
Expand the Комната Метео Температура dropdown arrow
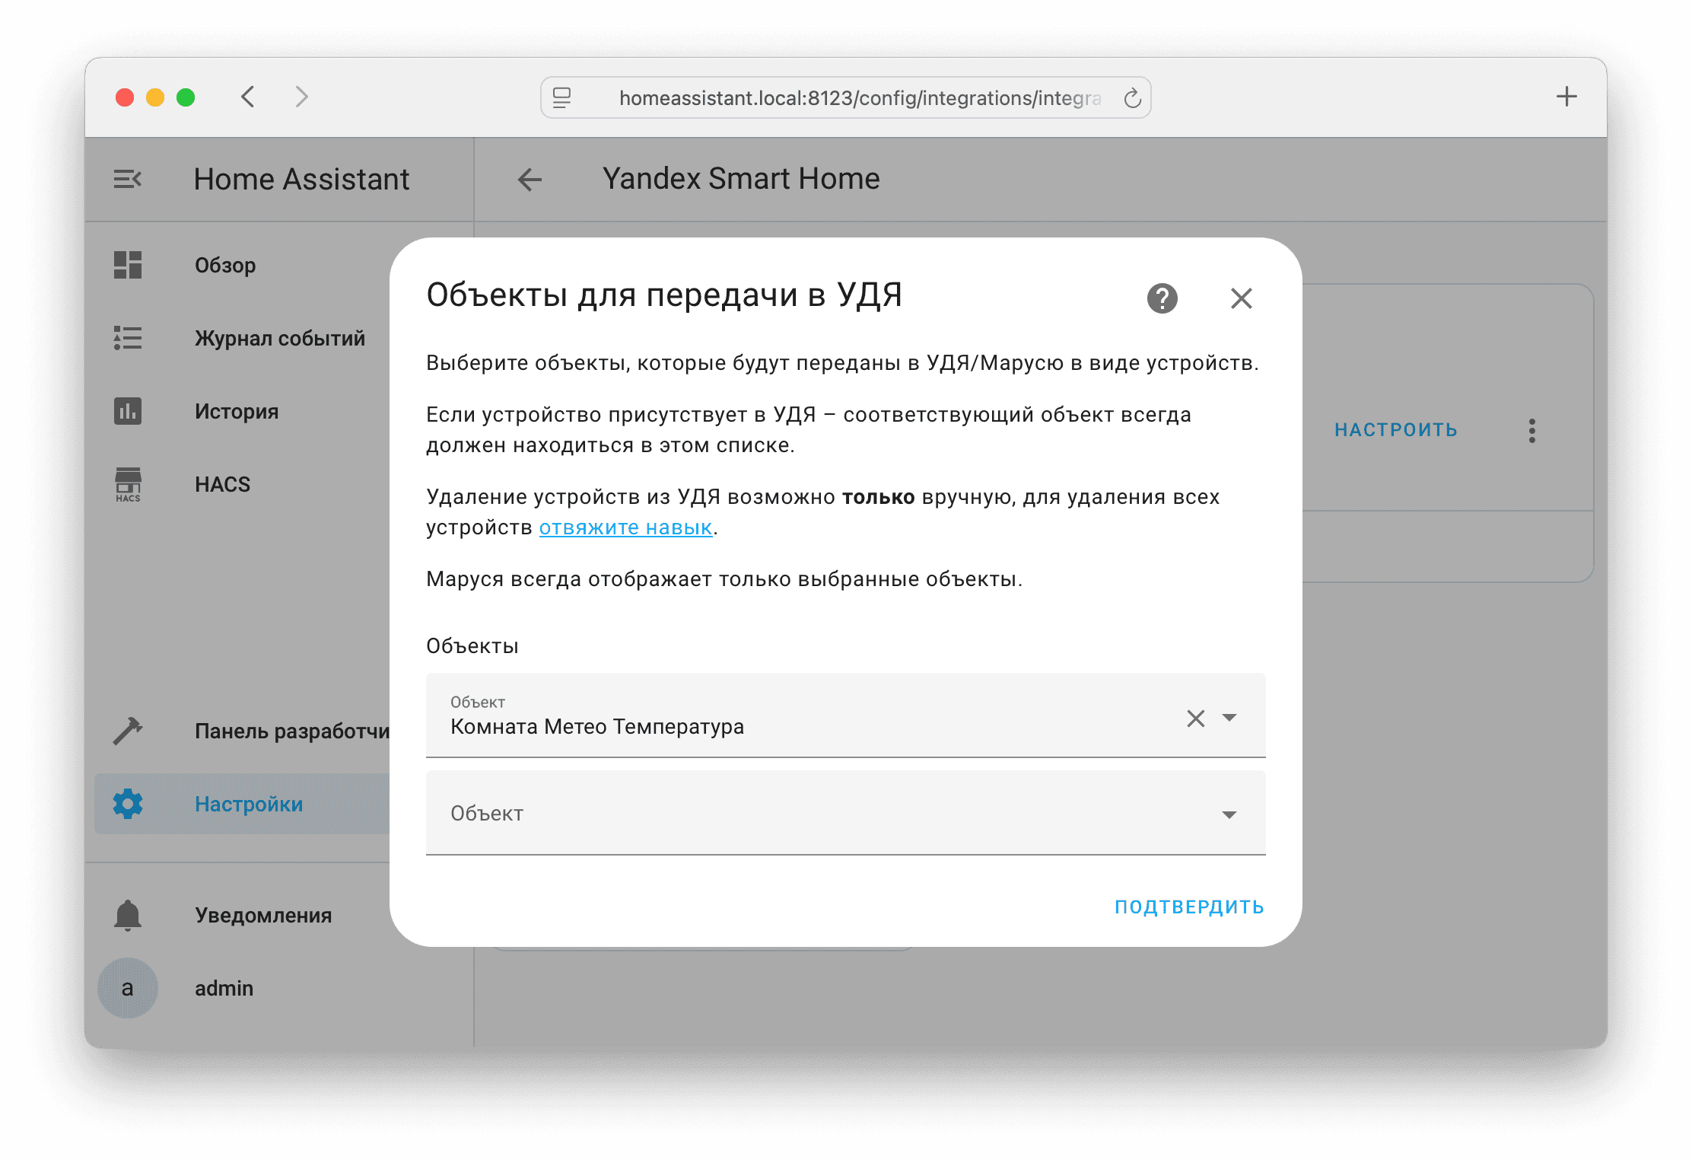[1229, 718]
